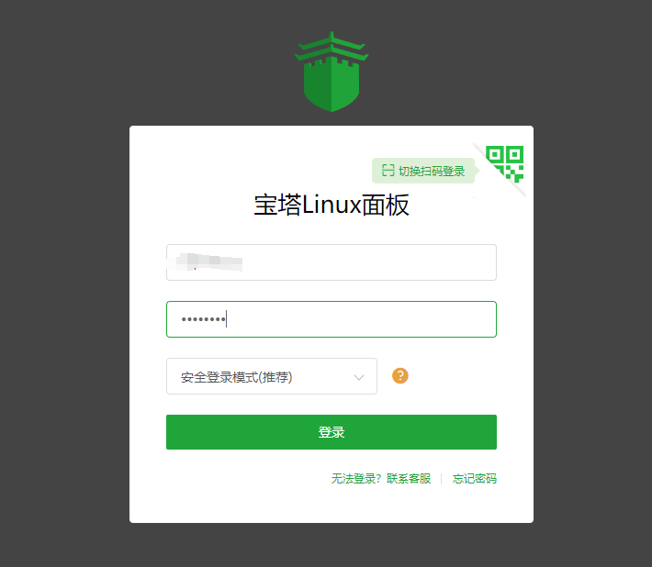Open the 安全登录模式(推荐) dropdown
The height and width of the screenshot is (567, 652).
[272, 376]
